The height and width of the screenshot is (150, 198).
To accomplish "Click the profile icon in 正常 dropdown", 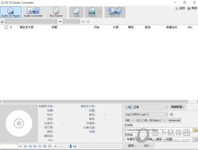I will pyautogui.click(x=129, y=107).
